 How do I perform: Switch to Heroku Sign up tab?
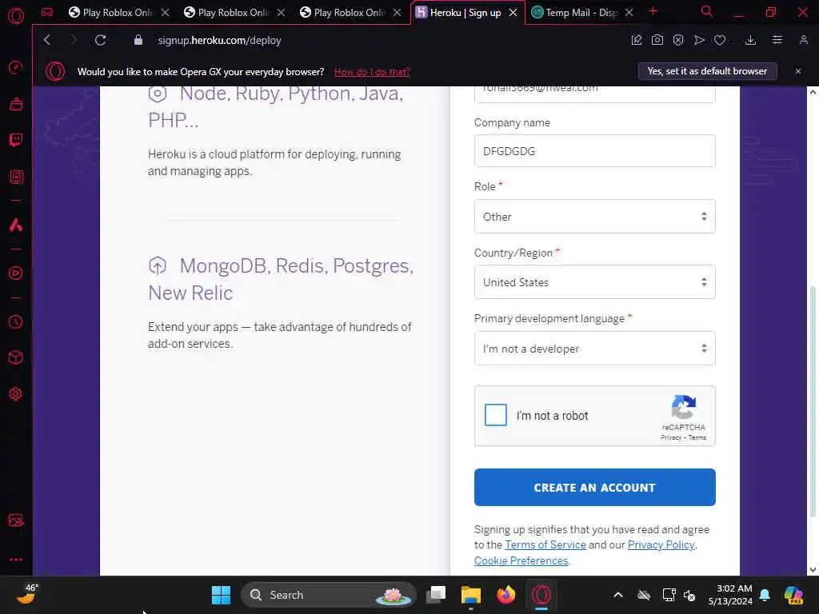[467, 13]
